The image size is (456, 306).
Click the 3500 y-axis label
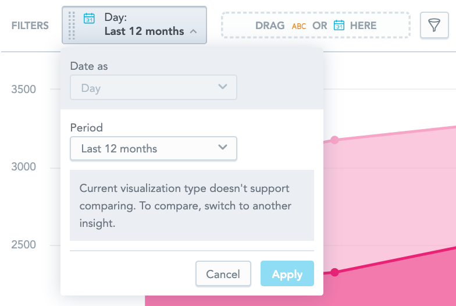point(24,90)
